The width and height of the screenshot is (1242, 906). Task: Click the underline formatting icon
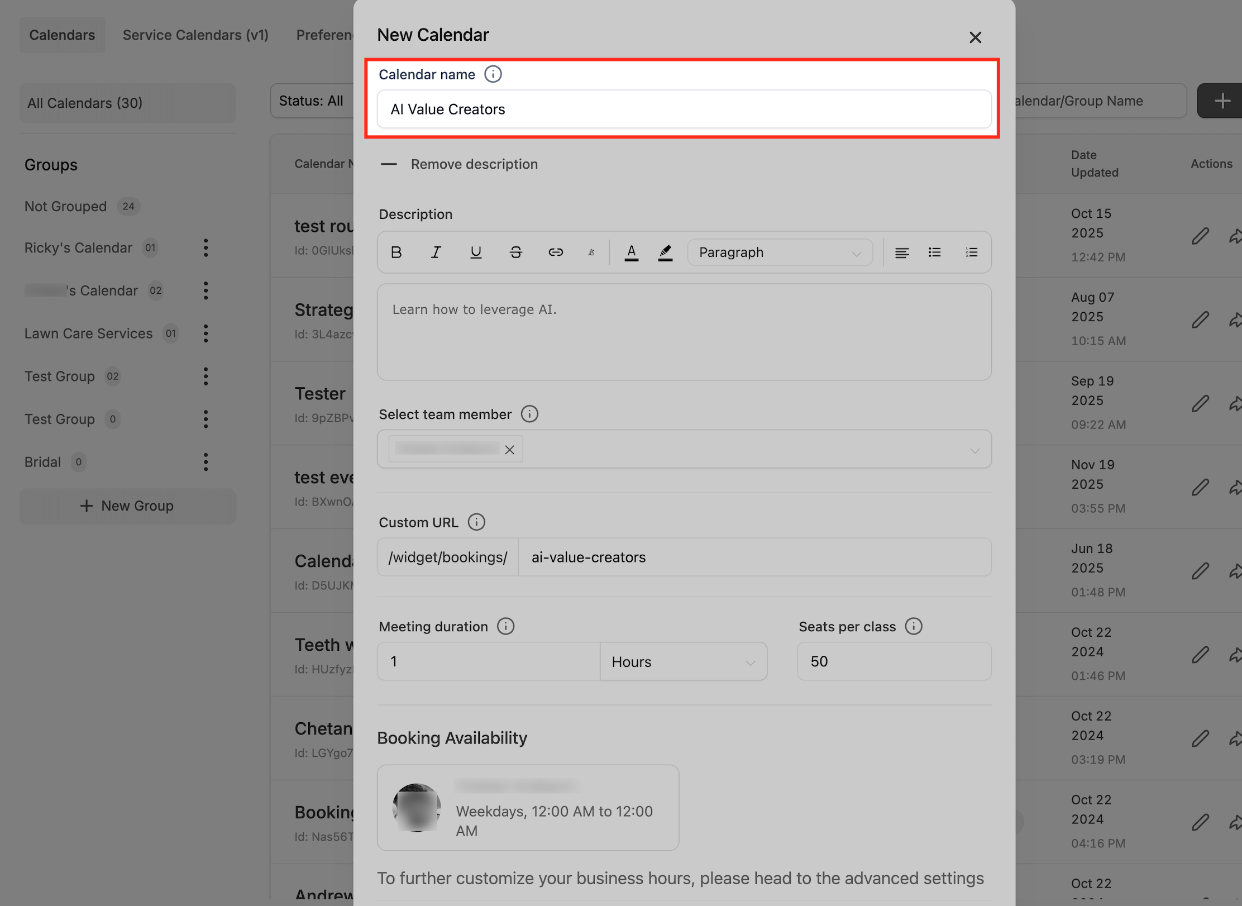pos(476,252)
